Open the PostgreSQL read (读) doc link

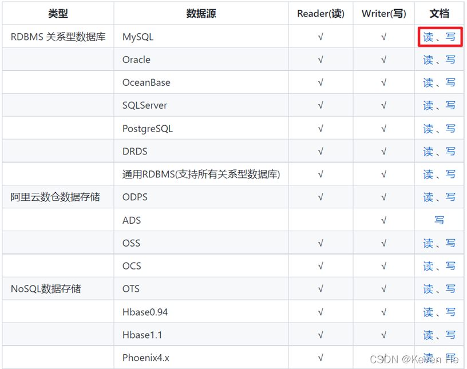coord(428,129)
